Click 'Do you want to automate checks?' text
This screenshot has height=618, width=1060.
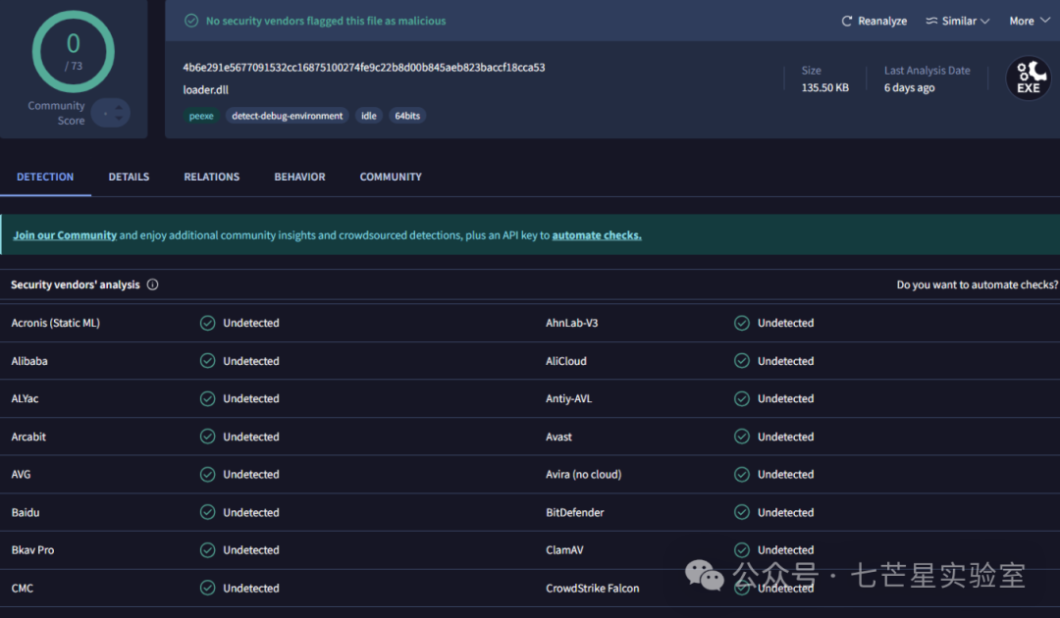(x=977, y=284)
